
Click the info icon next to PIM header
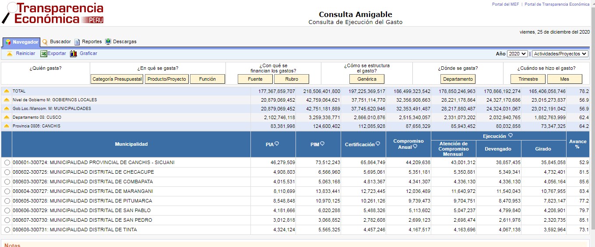click(322, 144)
